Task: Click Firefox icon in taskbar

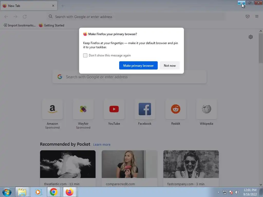Action: click(x=69, y=192)
